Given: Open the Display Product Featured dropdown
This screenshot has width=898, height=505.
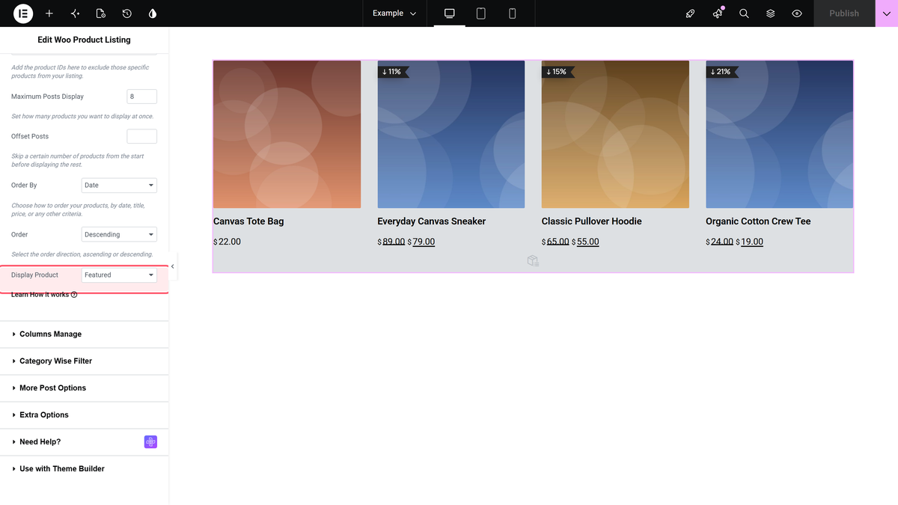Looking at the screenshot, I should point(119,275).
